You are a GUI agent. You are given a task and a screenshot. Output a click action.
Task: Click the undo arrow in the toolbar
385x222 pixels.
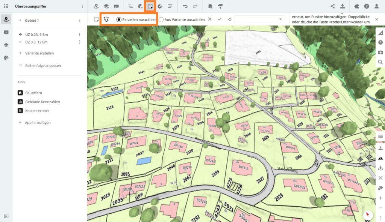[x=185, y=6]
